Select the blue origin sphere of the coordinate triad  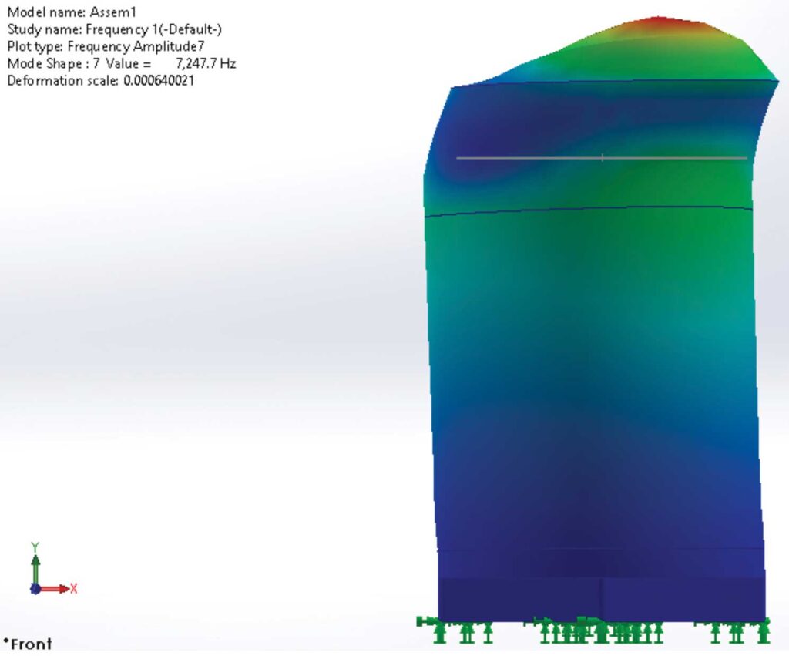35,590
